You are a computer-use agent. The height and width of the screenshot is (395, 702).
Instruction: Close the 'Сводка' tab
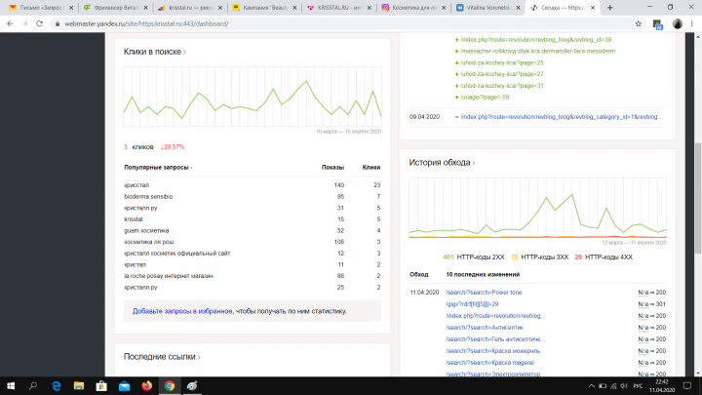[593, 8]
